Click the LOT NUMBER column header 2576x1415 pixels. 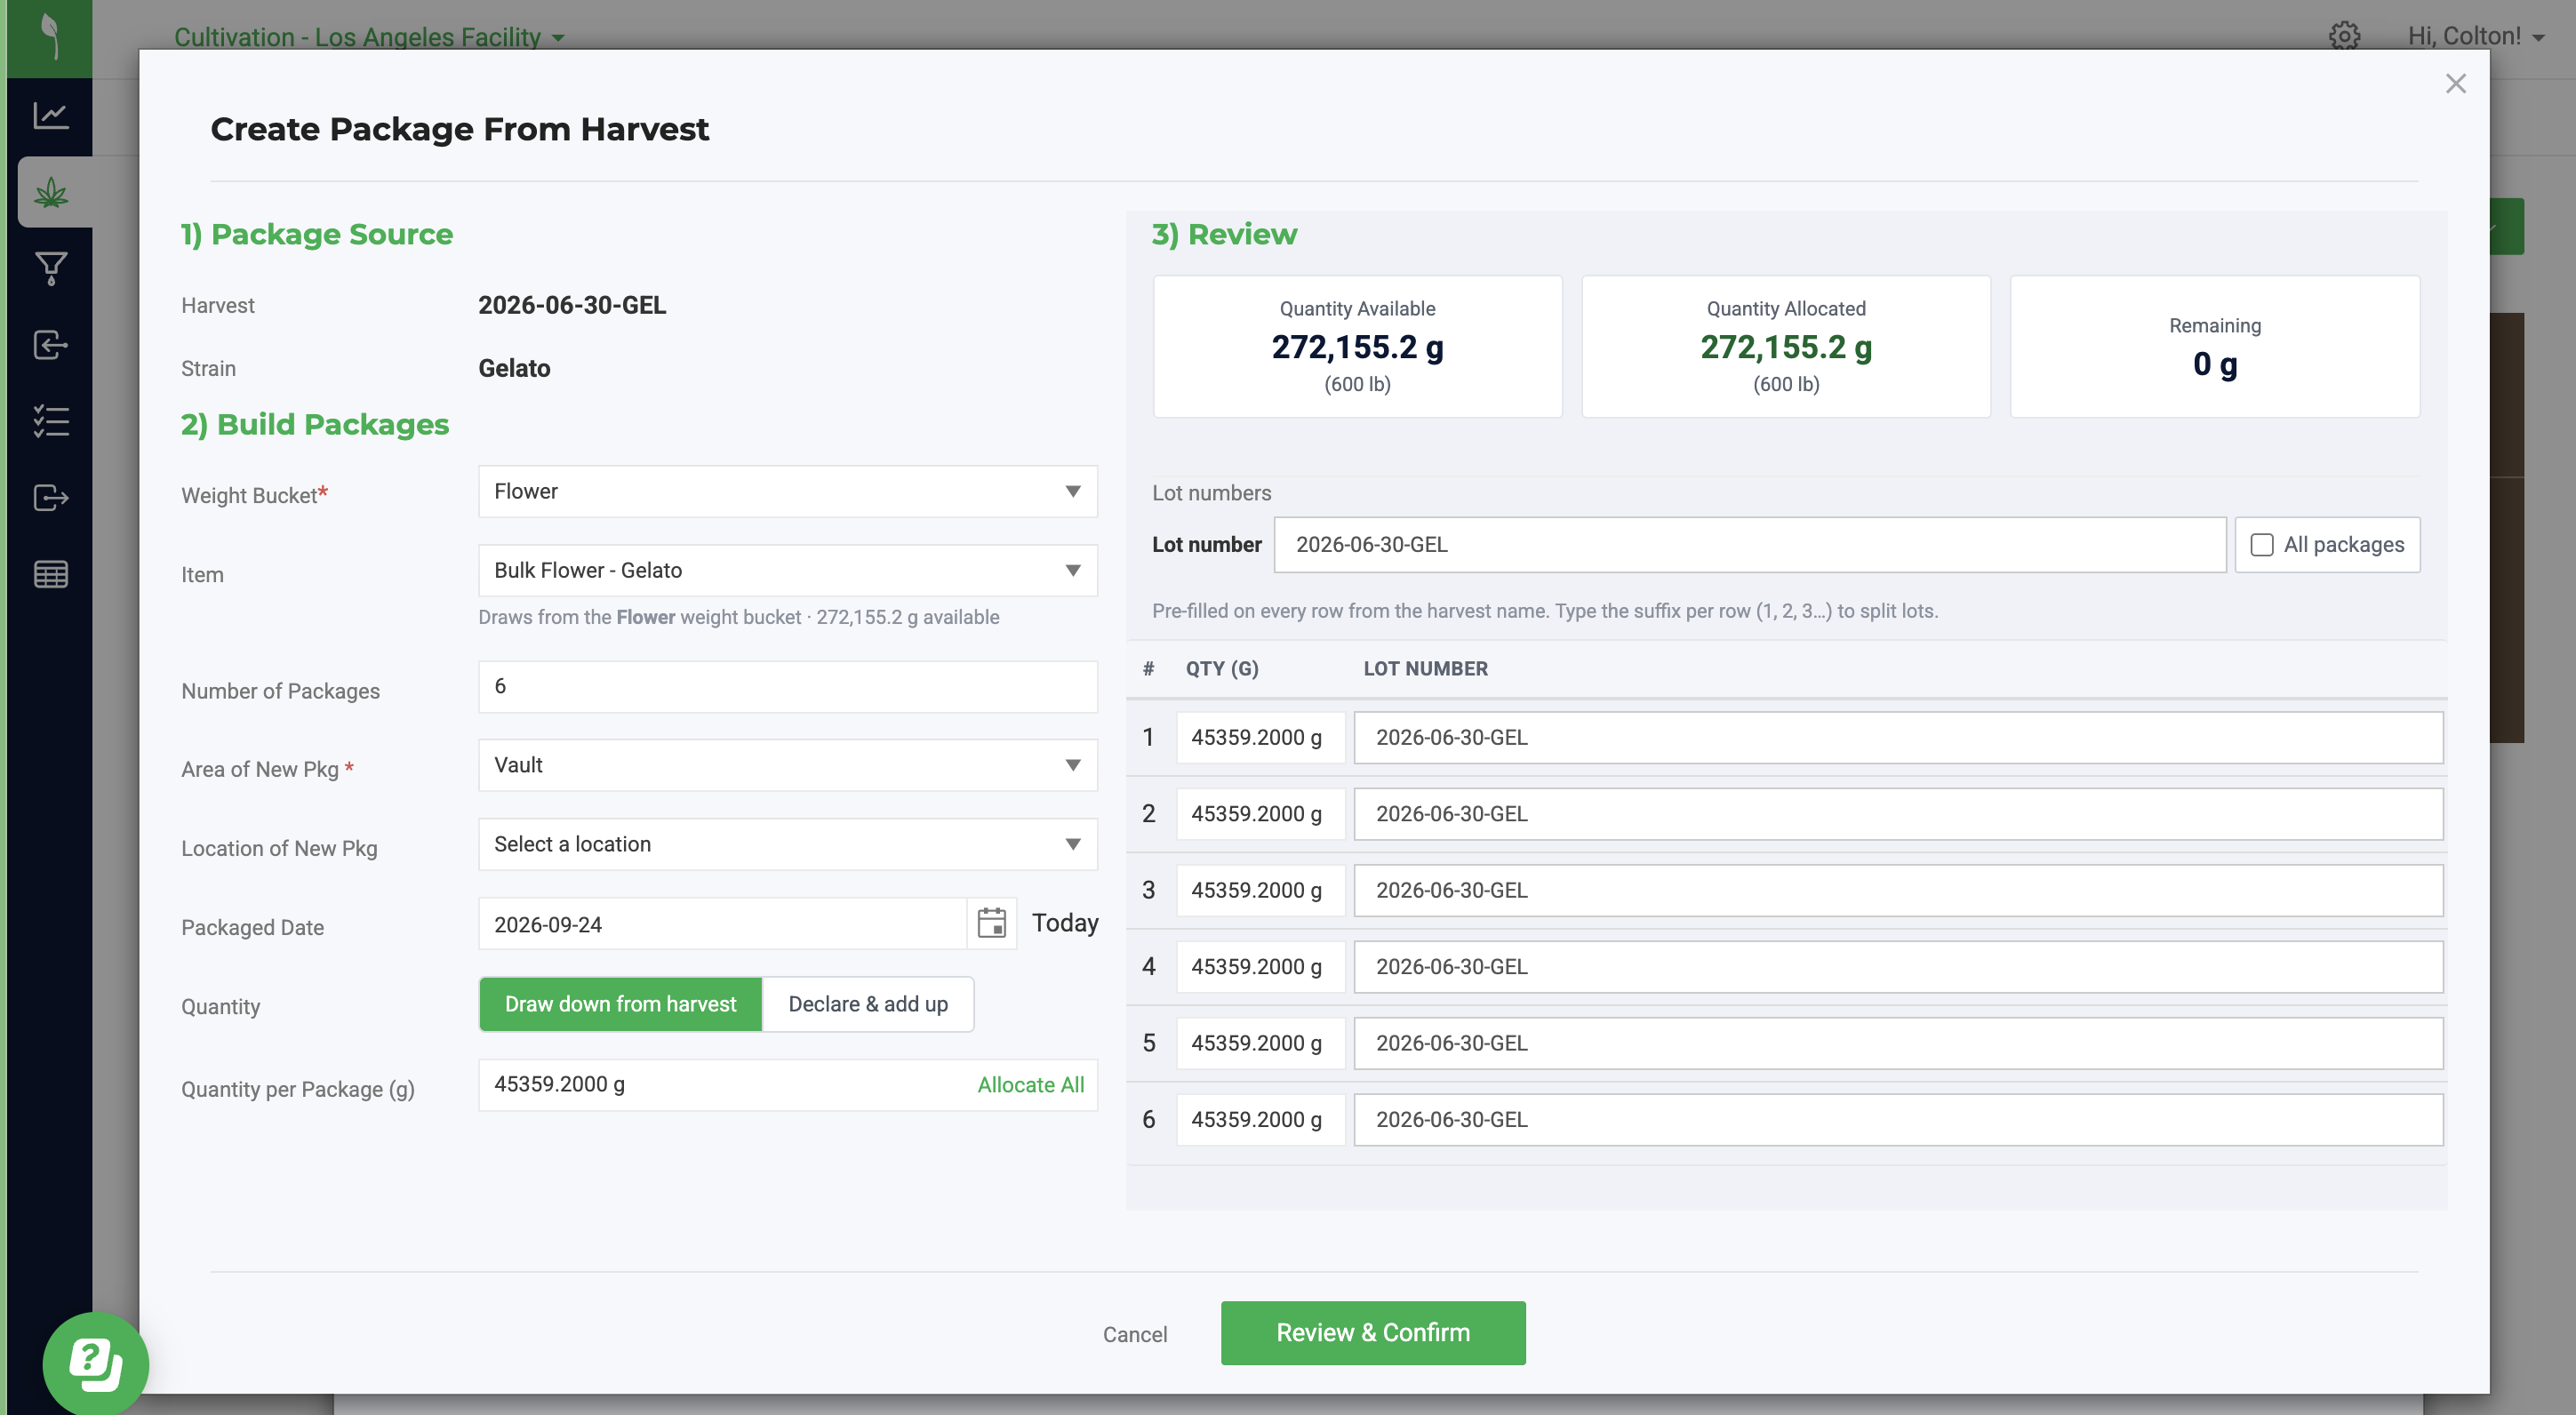coord(1425,669)
